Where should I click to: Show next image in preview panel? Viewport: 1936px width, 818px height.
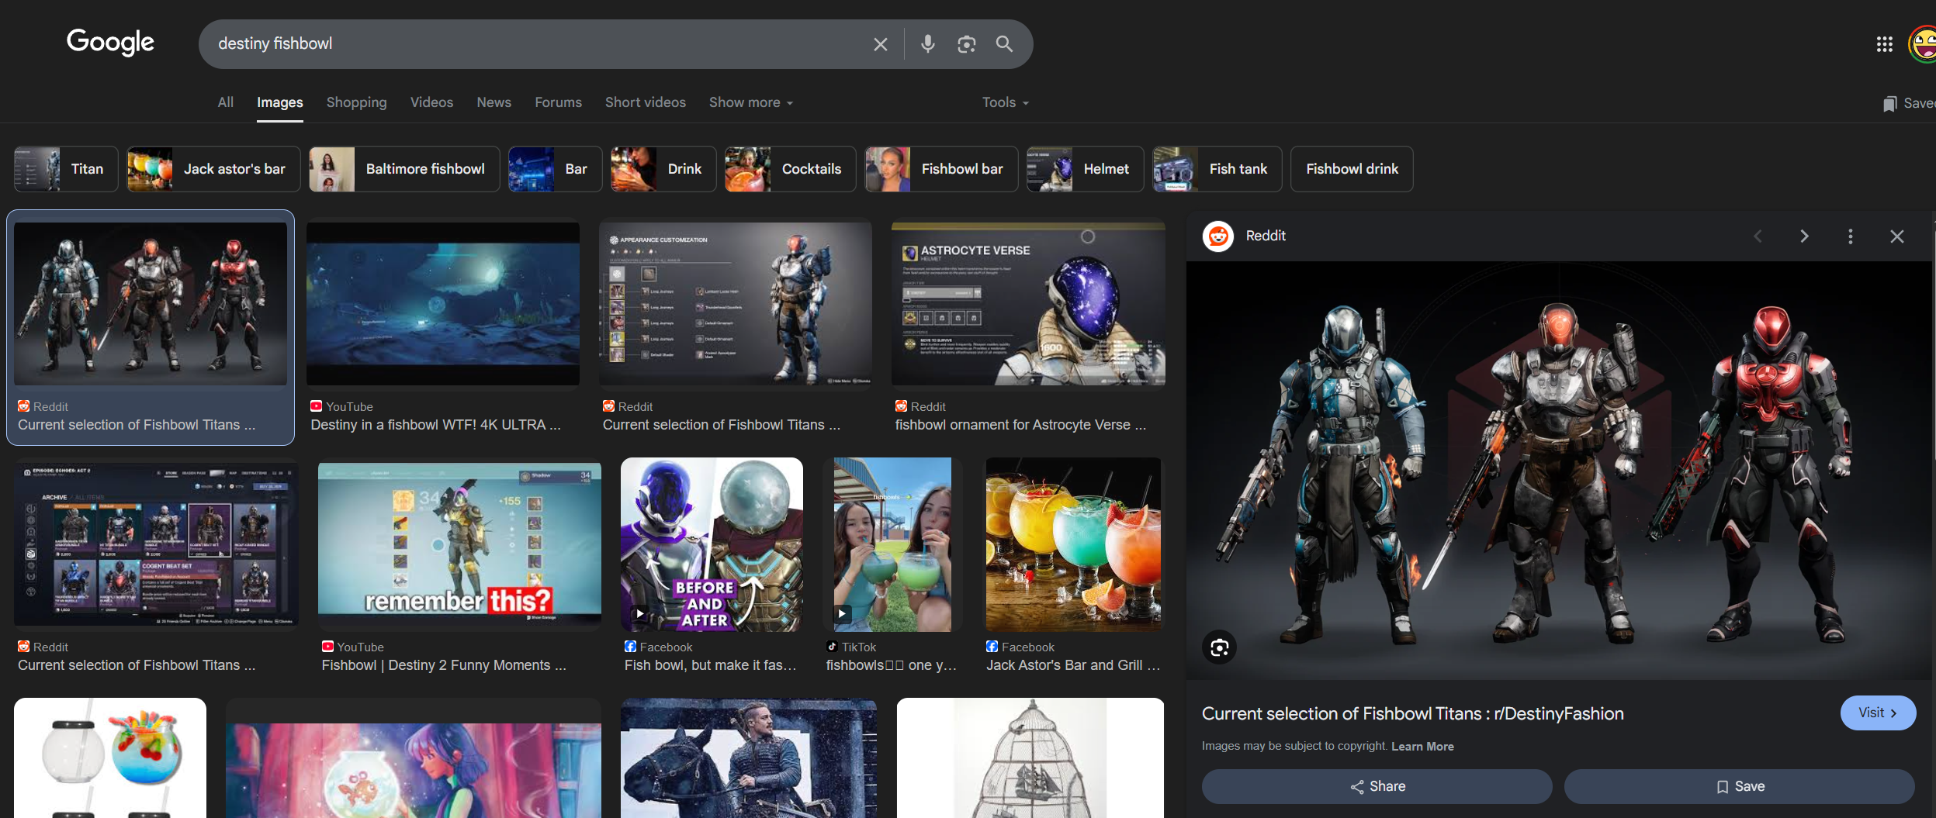tap(1804, 236)
